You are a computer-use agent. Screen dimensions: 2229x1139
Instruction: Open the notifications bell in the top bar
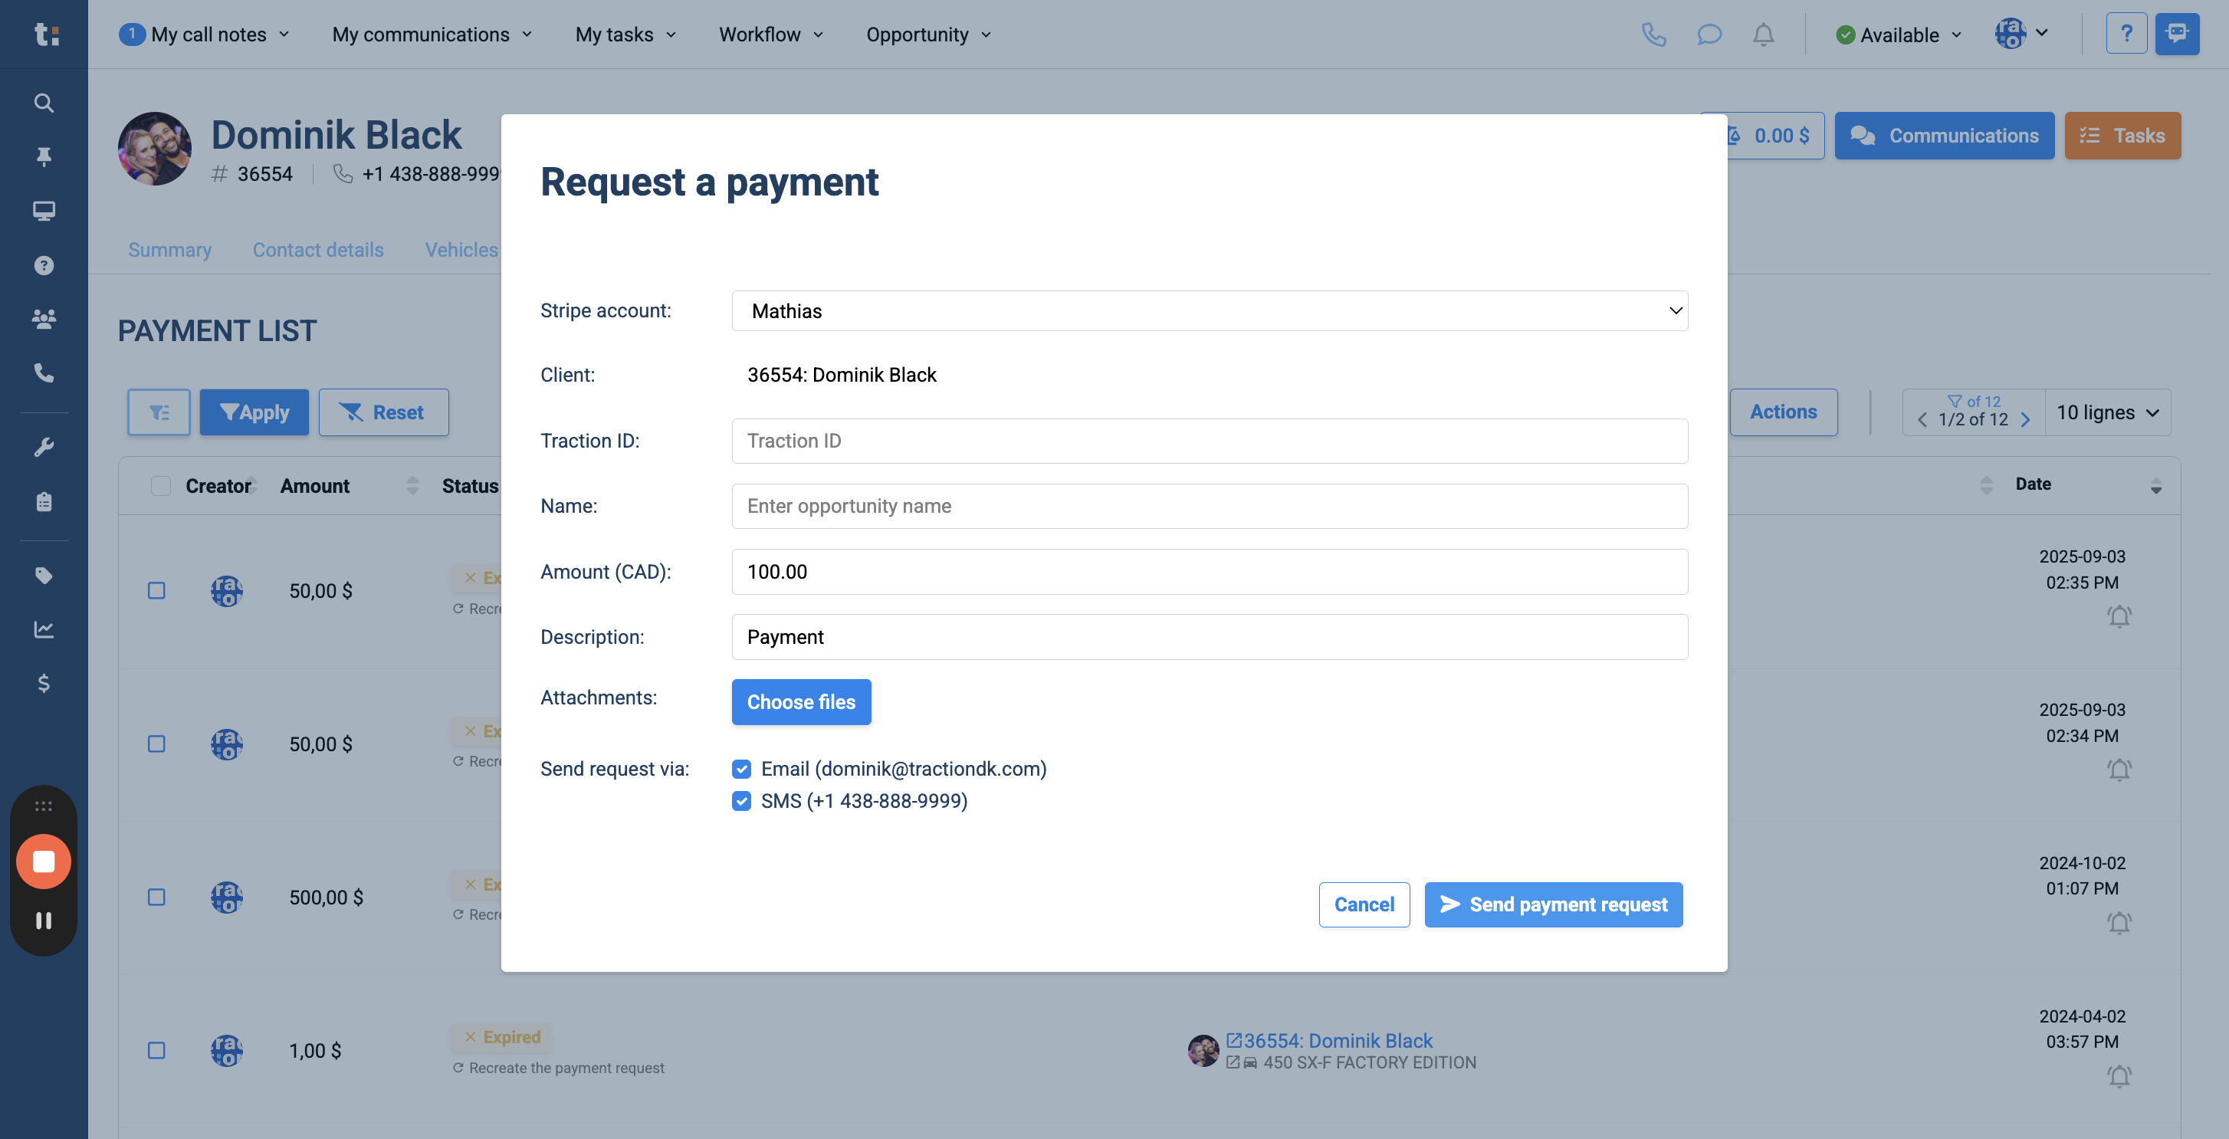click(x=1764, y=34)
